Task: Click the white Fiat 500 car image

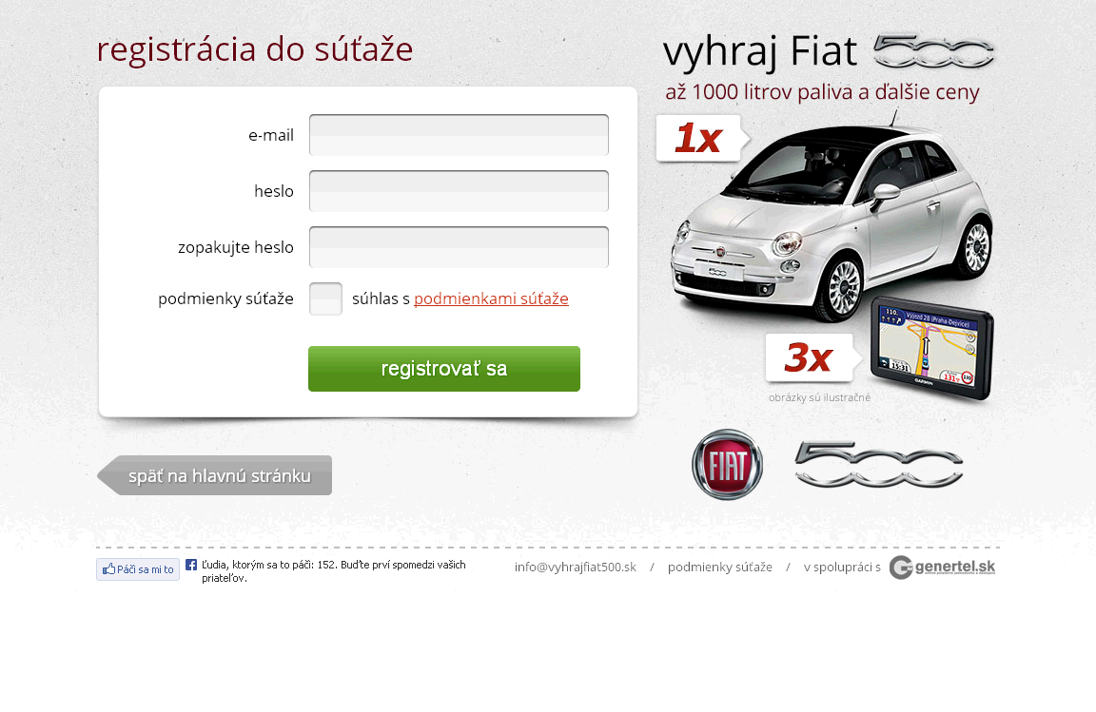Action: 832,220
